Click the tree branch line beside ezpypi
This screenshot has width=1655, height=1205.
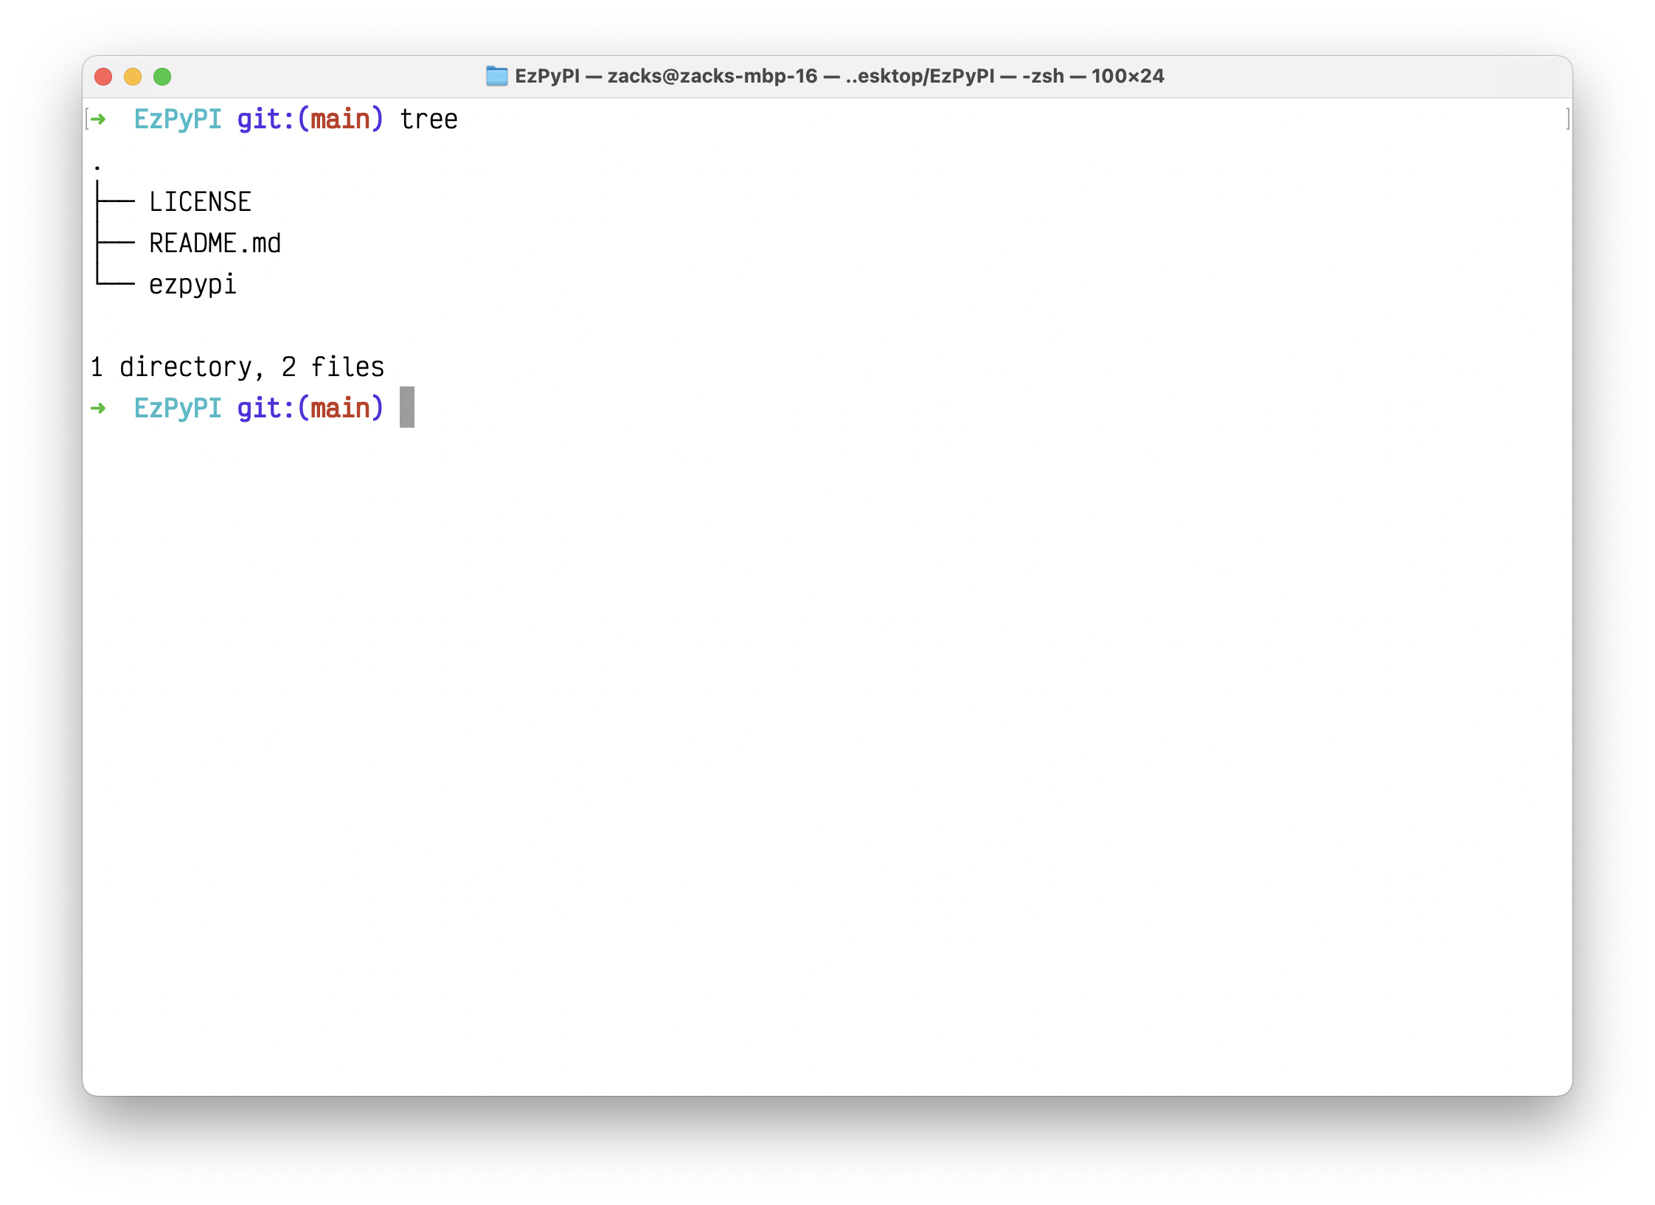click(x=116, y=282)
